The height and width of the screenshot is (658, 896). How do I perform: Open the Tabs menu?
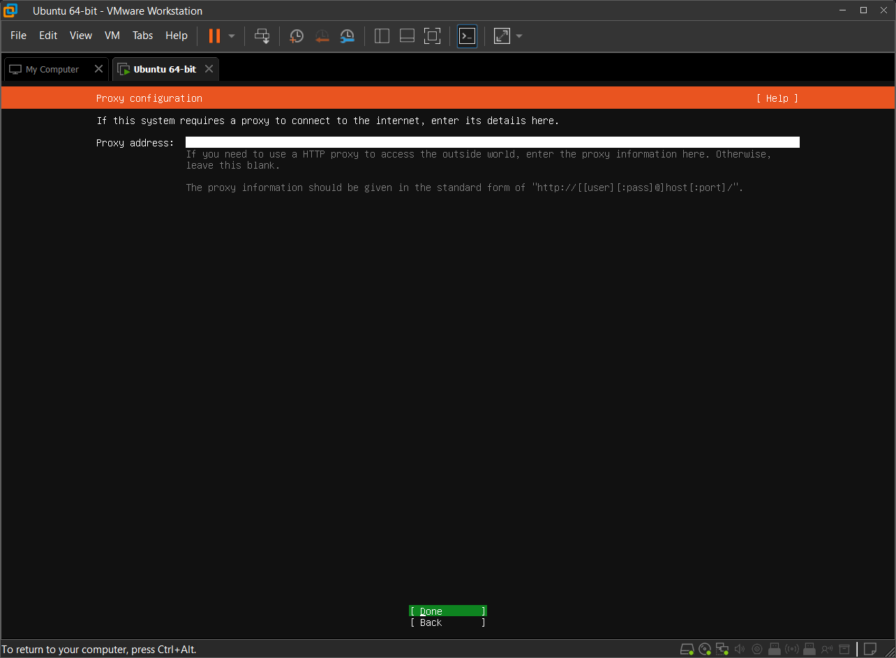[x=142, y=36]
